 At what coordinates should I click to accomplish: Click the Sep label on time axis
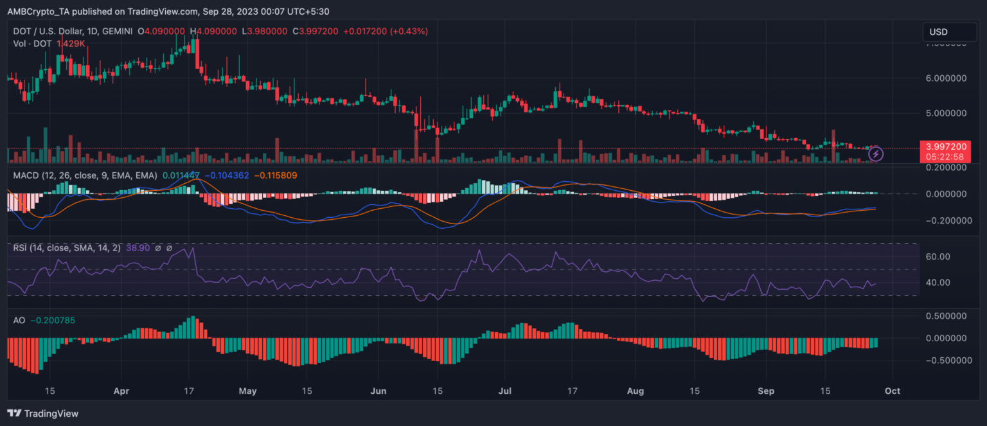(x=766, y=390)
